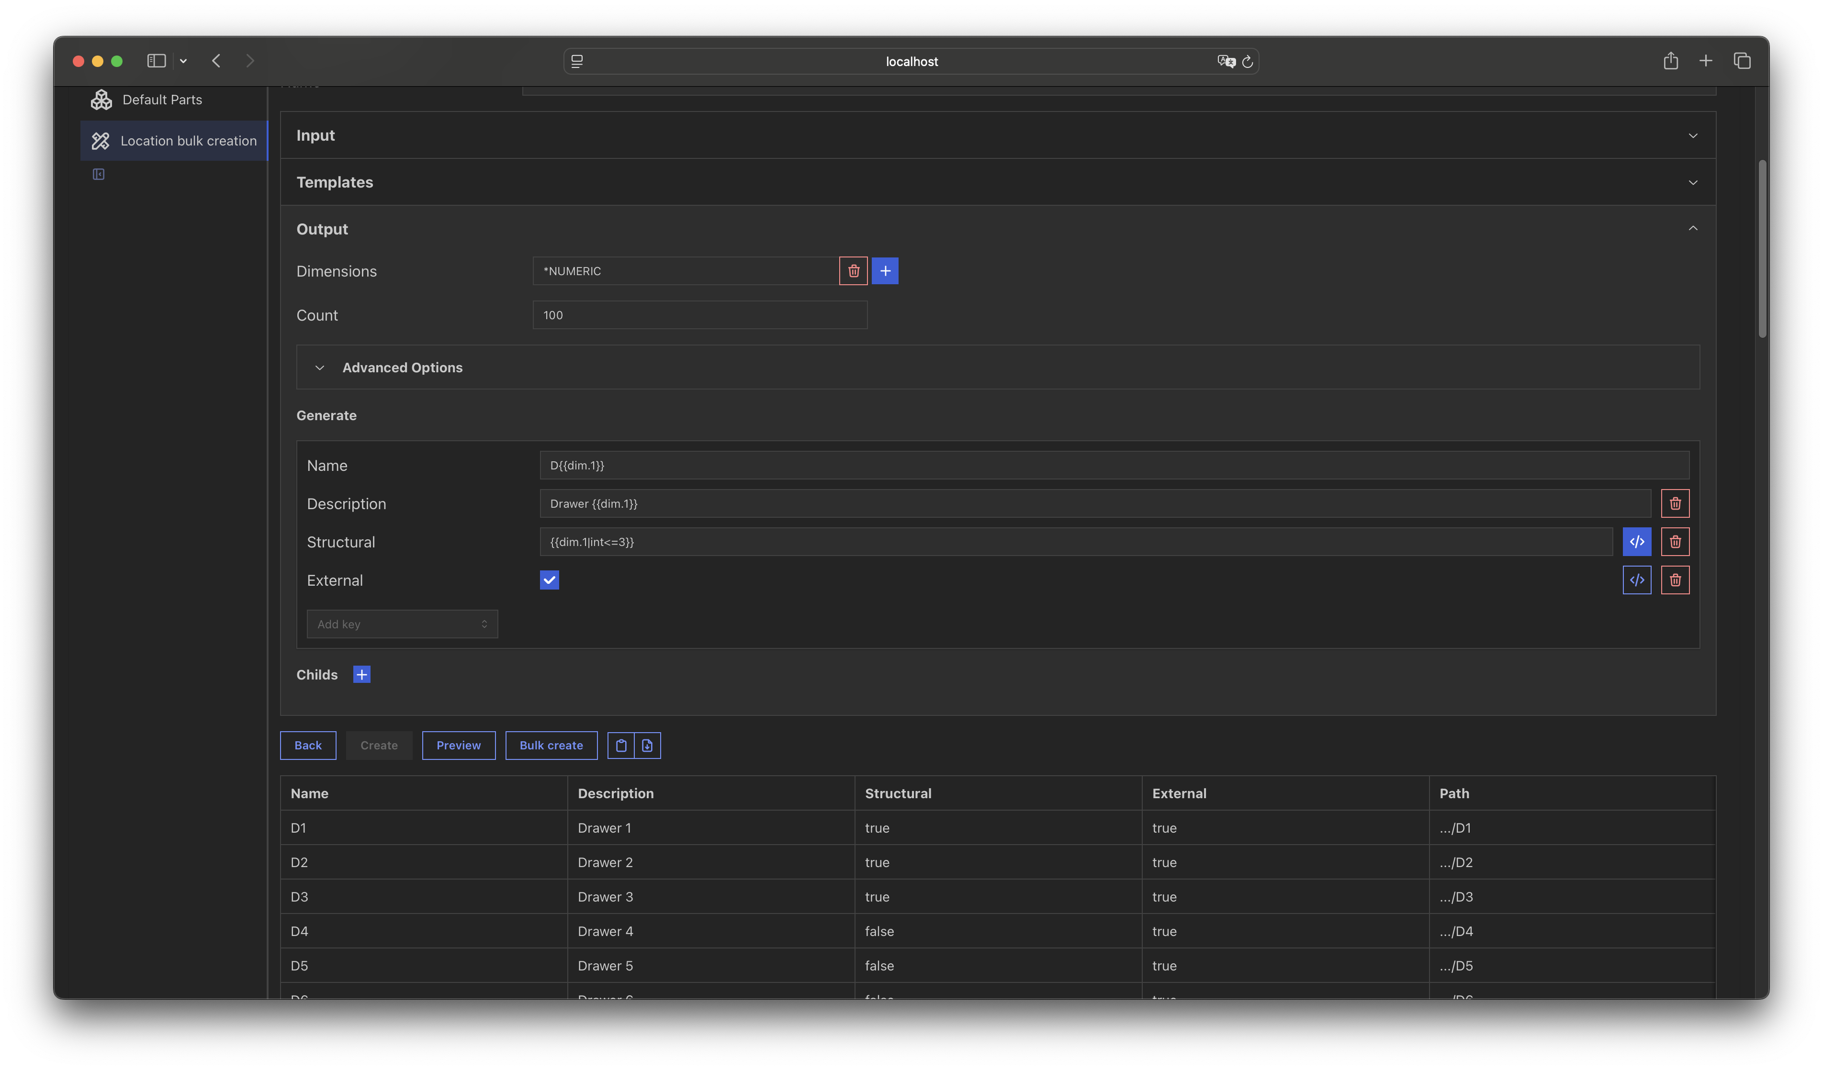1823x1070 pixels.
Task: Select Location bulk creation sidebar item
Action: pyautogui.click(x=188, y=141)
